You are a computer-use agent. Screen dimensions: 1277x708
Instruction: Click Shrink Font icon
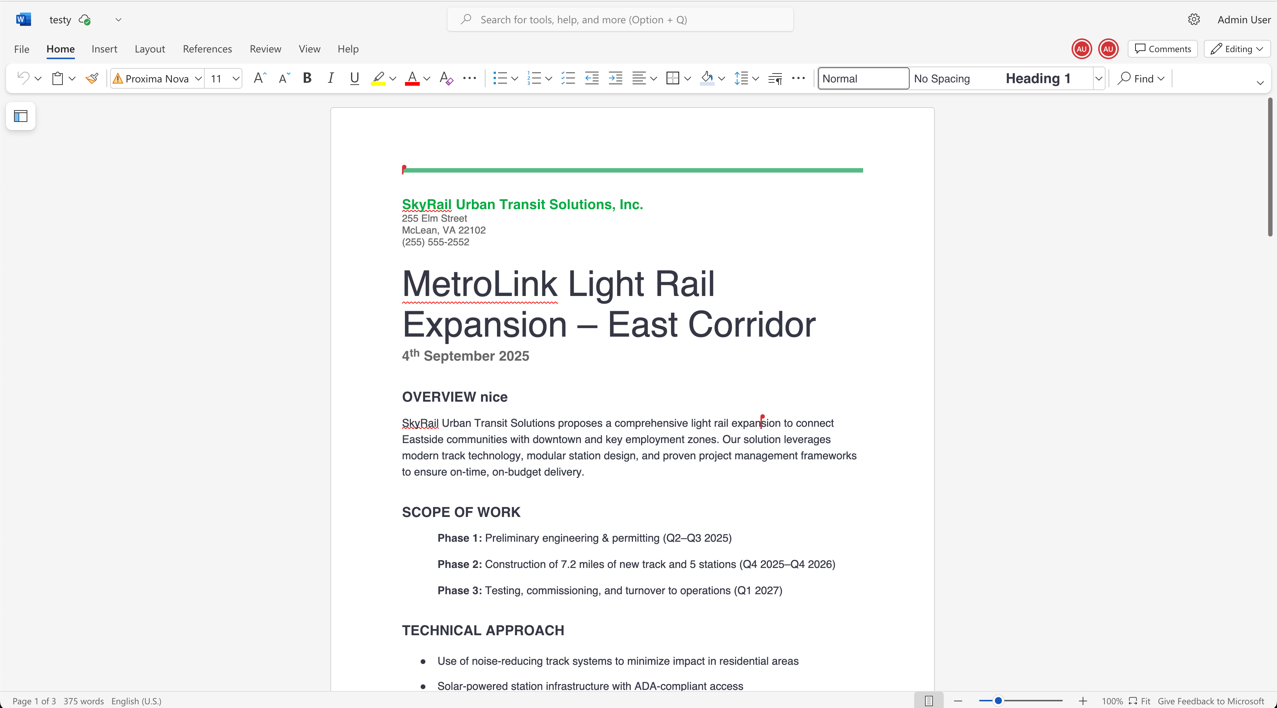[x=284, y=78]
